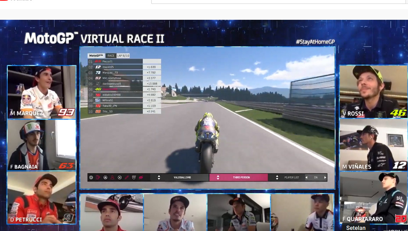Click the RACE session tab
The image size is (408, 231).
click(x=111, y=55)
